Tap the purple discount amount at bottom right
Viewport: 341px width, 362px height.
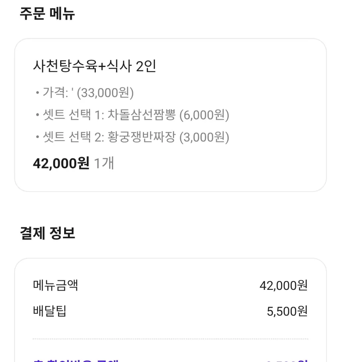[287, 360]
